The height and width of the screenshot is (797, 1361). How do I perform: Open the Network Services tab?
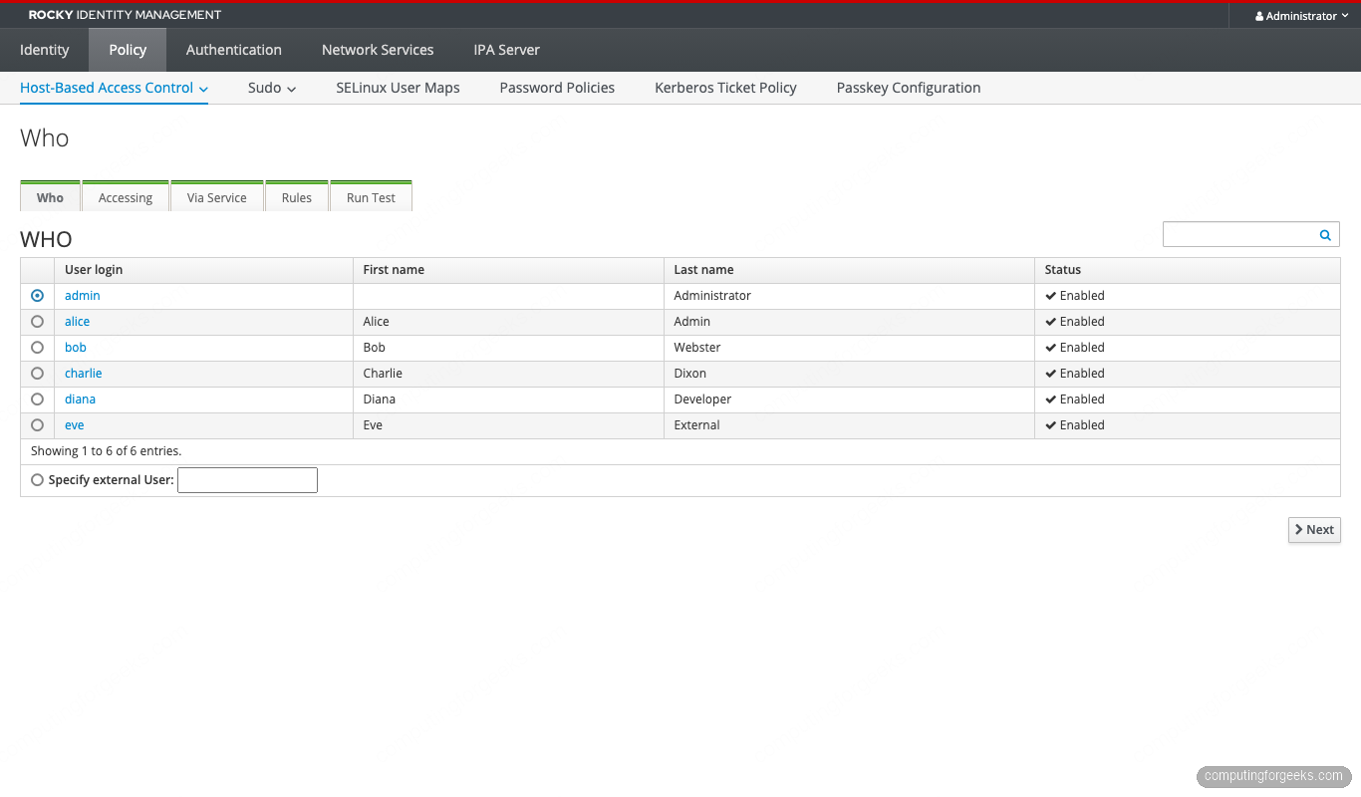coord(378,50)
